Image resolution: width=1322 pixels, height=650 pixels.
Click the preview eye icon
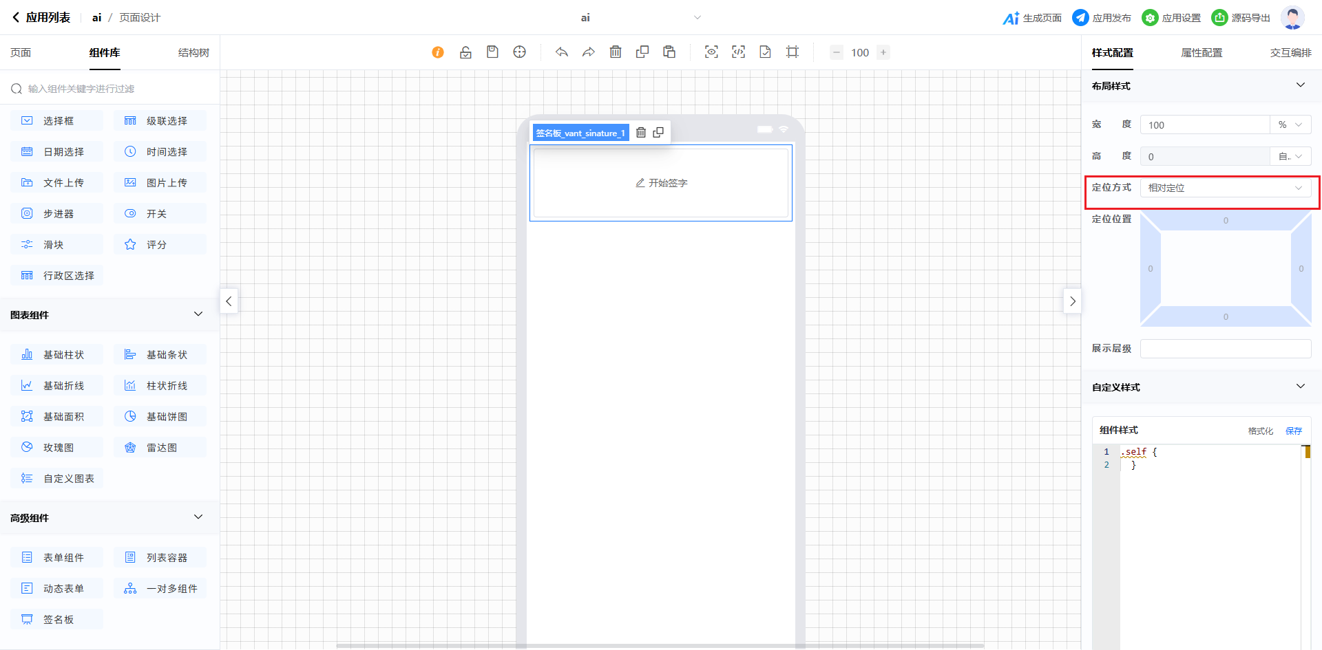[x=711, y=52]
